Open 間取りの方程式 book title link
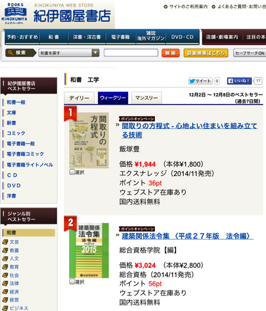The width and height of the screenshot is (266, 311). click(189, 130)
